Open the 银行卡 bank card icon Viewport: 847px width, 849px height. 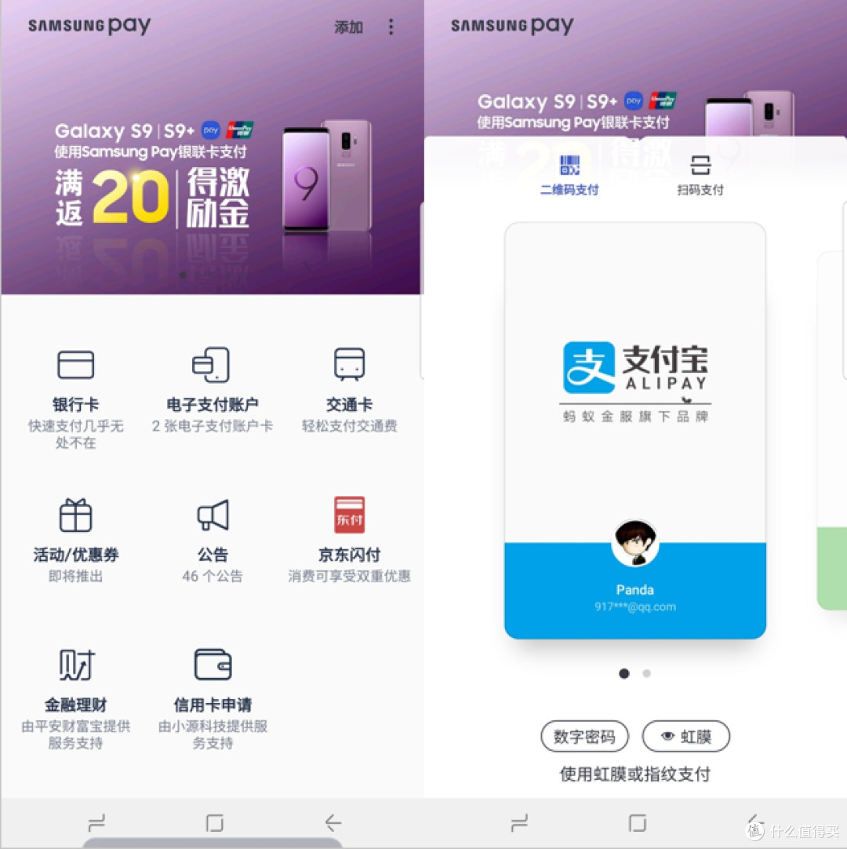click(76, 364)
